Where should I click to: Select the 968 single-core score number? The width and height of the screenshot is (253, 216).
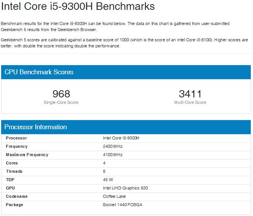[x=61, y=94]
